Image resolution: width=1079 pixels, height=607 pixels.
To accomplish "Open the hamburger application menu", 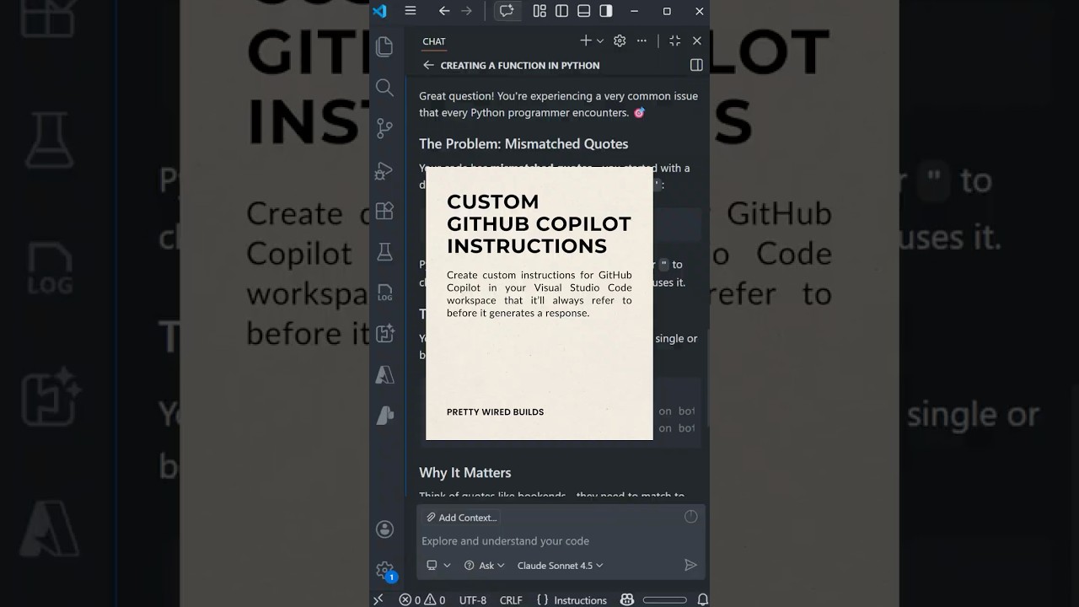I will [x=411, y=11].
